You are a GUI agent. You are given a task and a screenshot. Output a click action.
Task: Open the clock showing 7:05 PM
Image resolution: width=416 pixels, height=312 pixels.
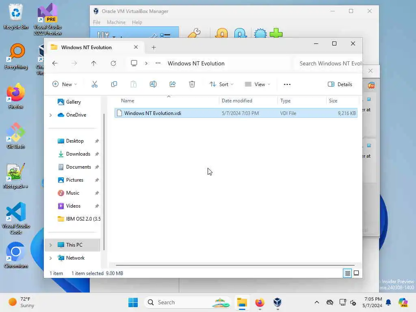(373, 302)
